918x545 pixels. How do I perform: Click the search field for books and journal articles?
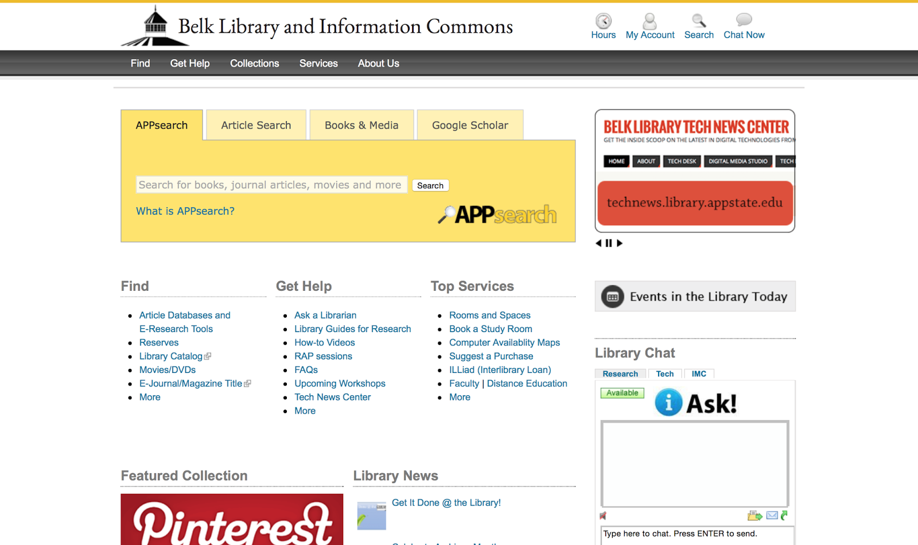pyautogui.click(x=272, y=185)
